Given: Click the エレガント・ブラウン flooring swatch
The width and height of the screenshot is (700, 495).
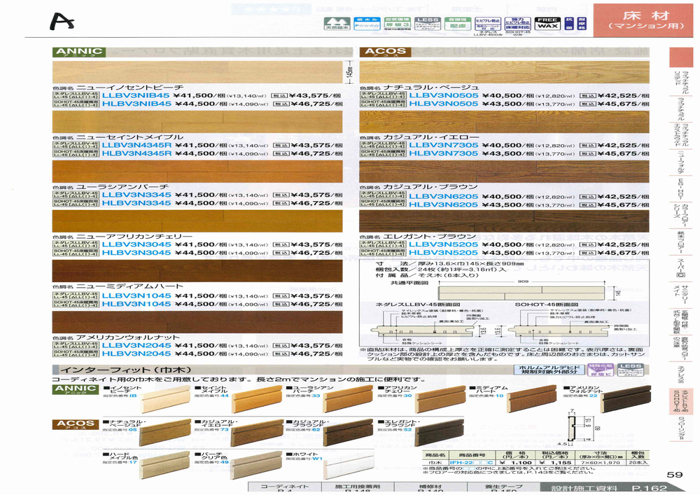Looking at the screenshot, I should pos(505,221).
